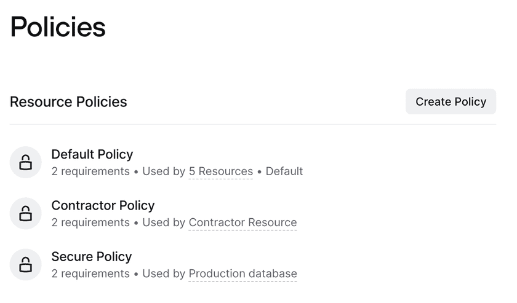Click the lock icon beside Default Policy
The width and height of the screenshot is (517, 303).
click(26, 162)
